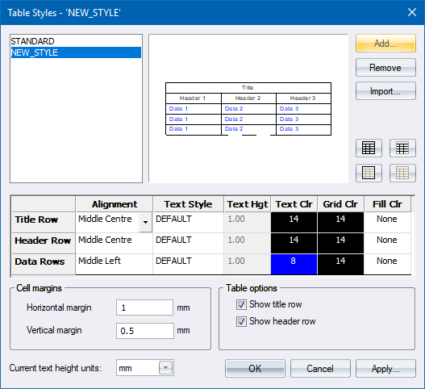
Task: Click the Remove button
Action: (x=385, y=68)
